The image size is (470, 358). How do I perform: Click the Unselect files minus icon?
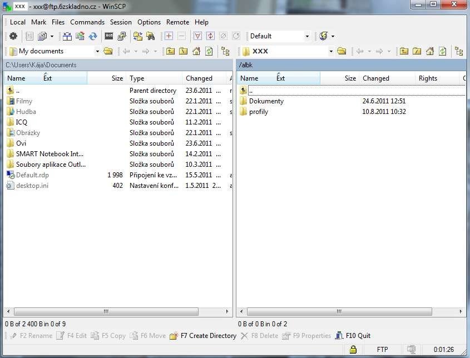(181, 36)
